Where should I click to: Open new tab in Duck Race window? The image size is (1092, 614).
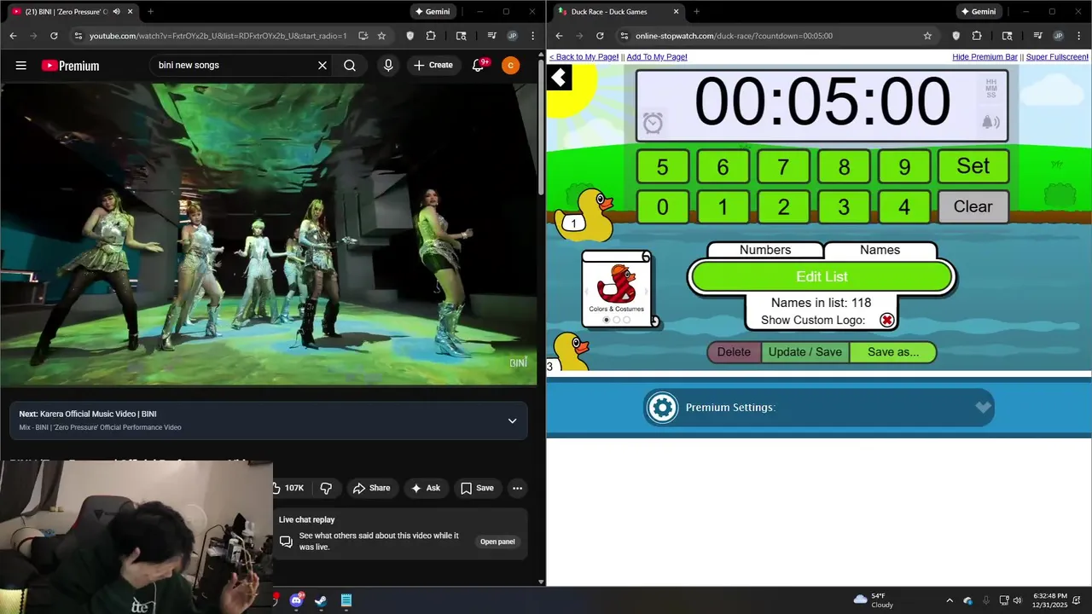(x=696, y=12)
